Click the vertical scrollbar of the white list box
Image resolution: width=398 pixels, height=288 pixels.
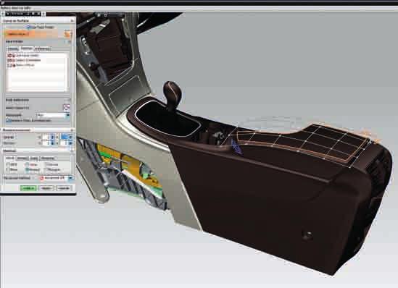point(67,72)
